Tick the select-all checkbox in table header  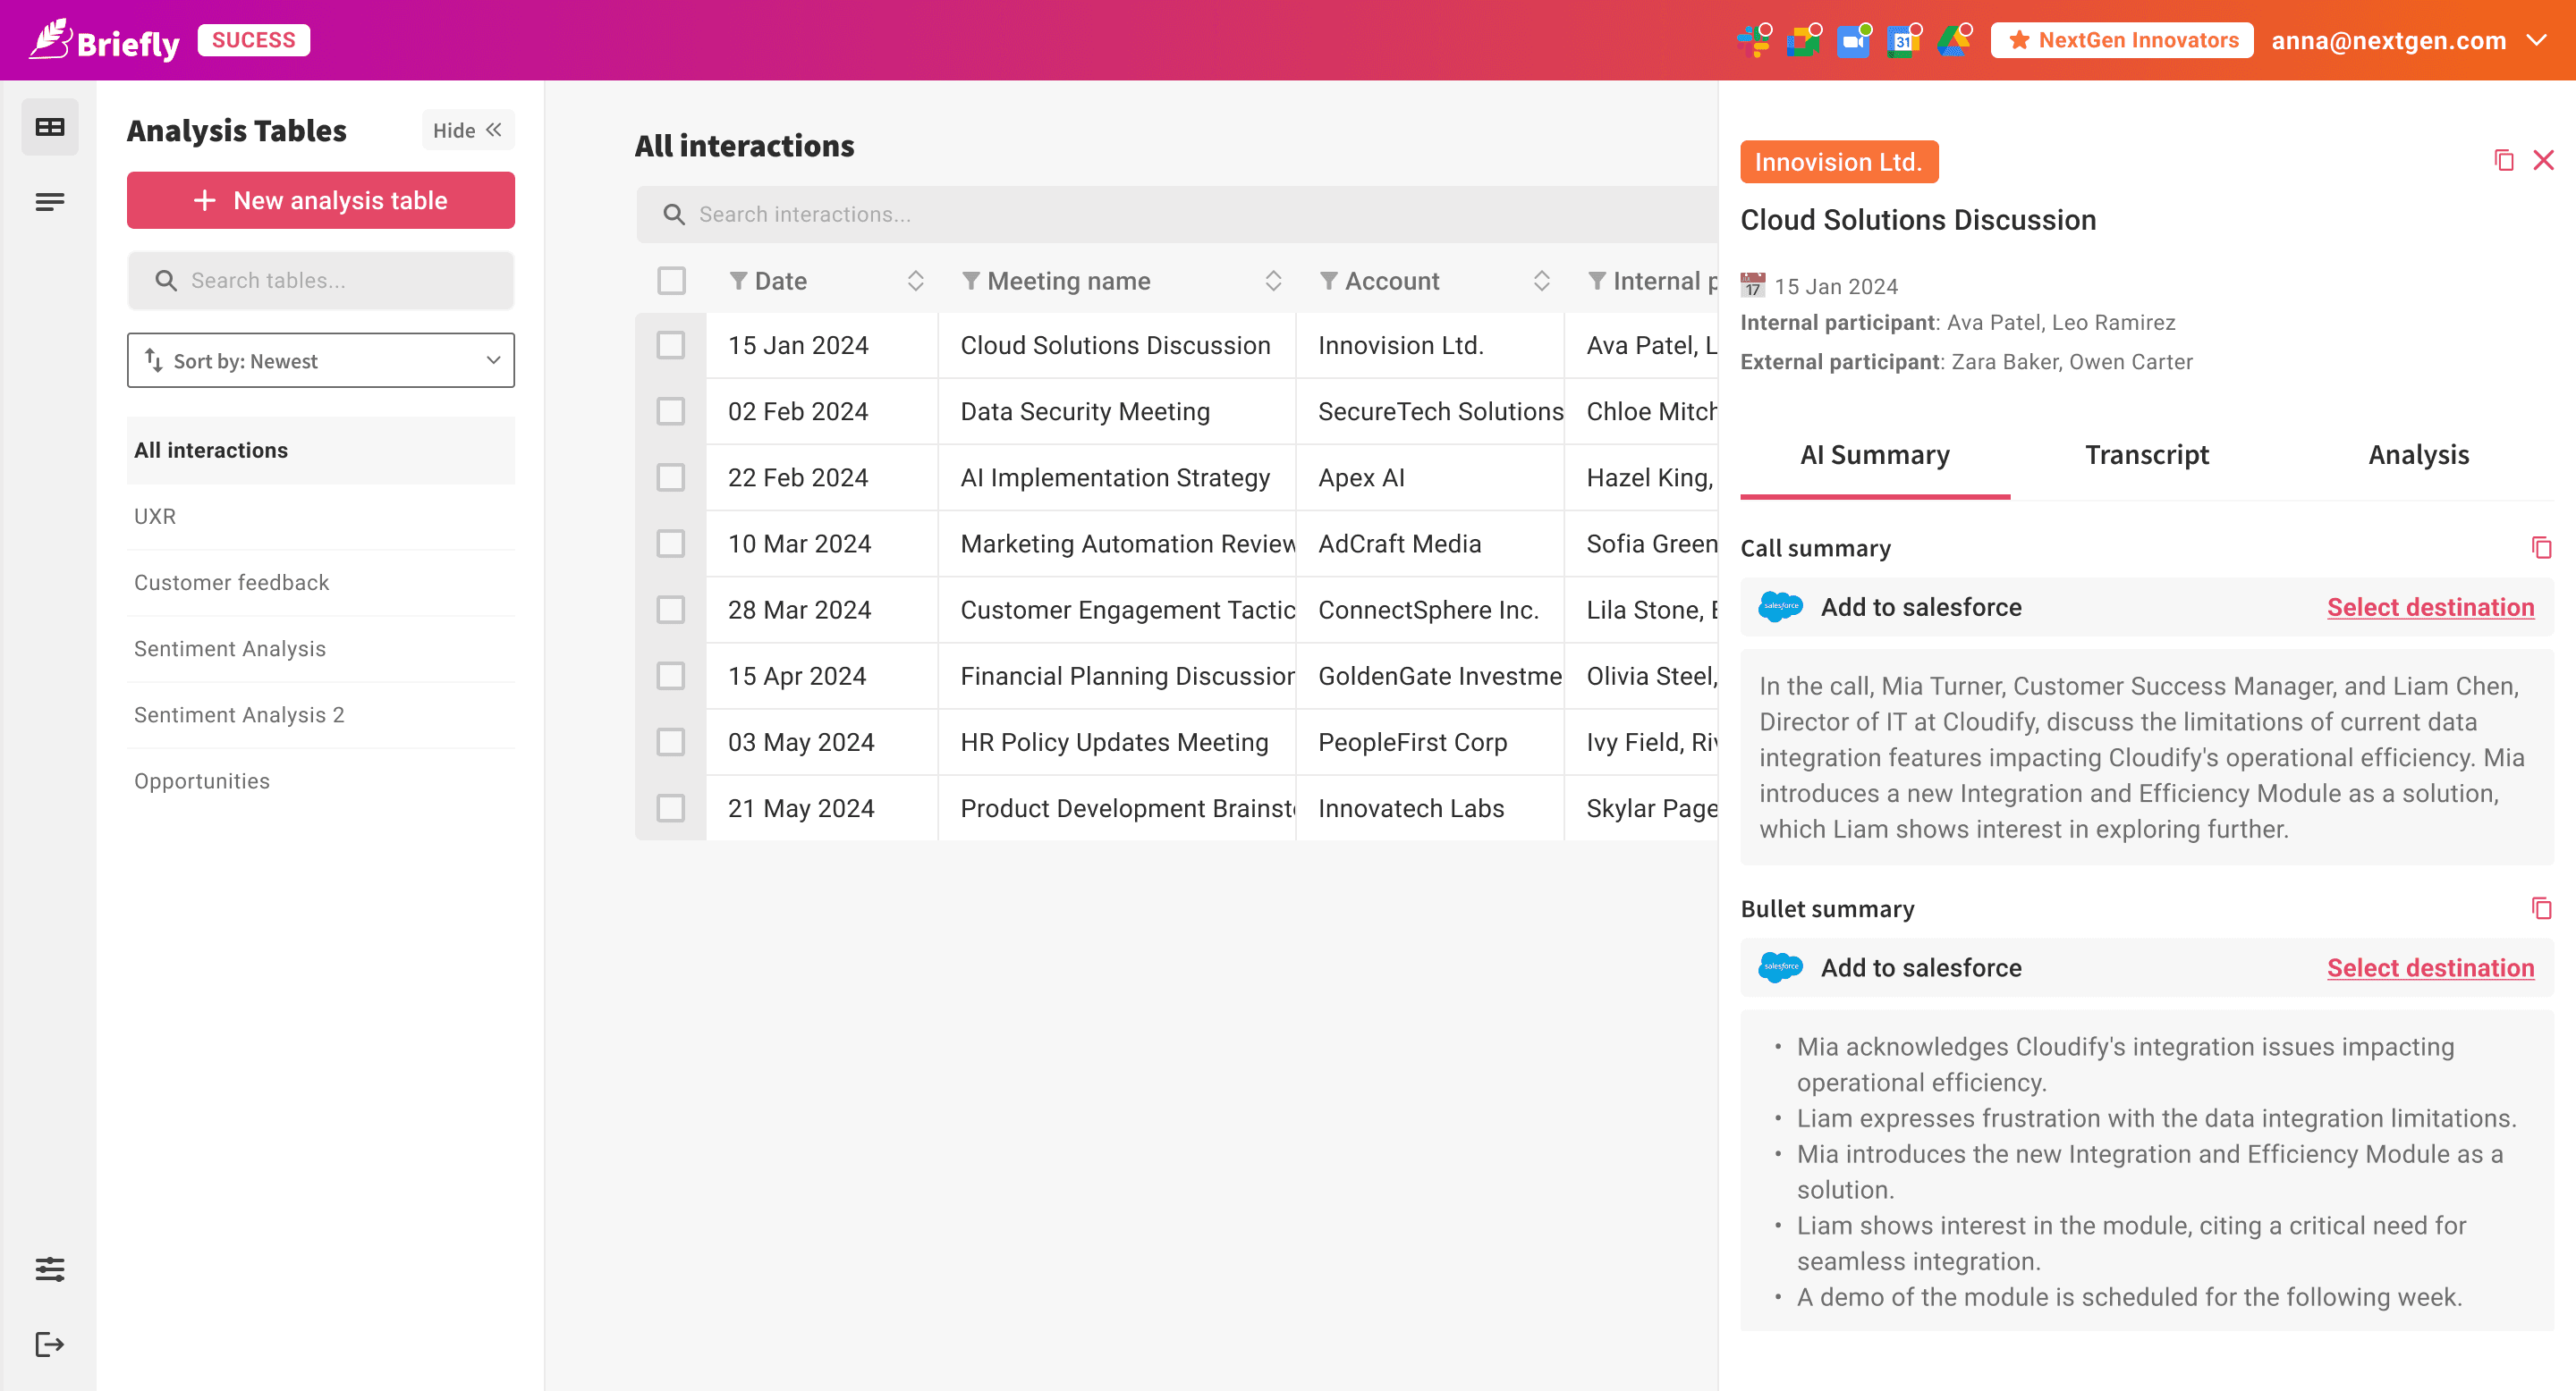click(672, 281)
